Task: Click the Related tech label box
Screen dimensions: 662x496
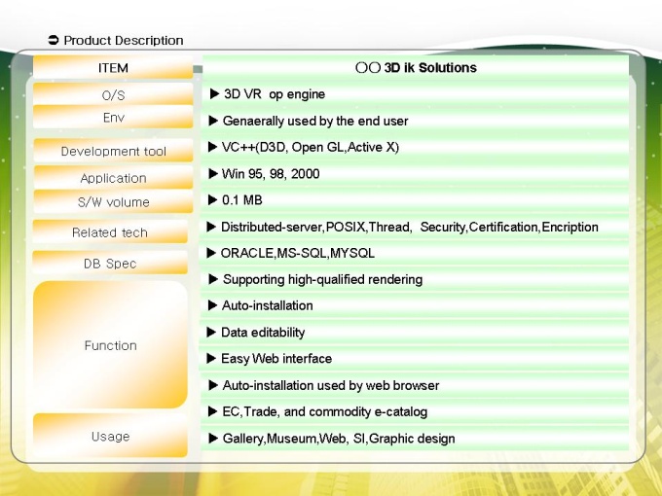Action: tap(110, 232)
